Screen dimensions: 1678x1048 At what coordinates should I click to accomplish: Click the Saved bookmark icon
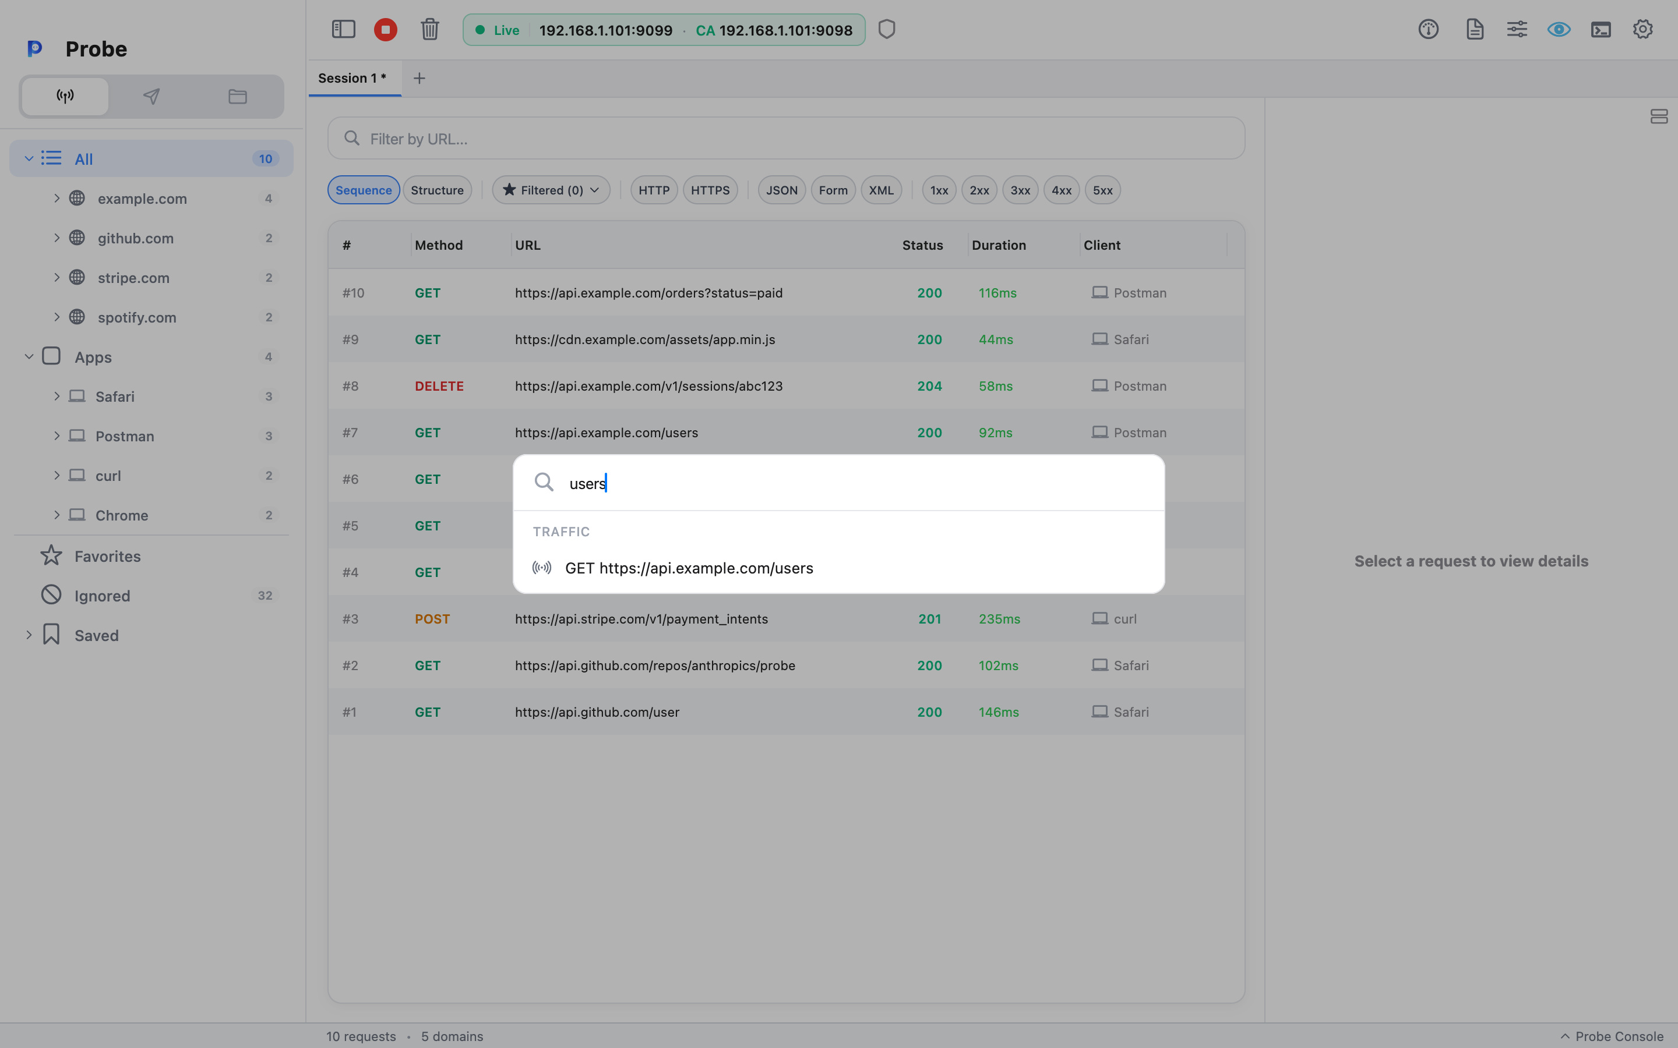(51, 634)
